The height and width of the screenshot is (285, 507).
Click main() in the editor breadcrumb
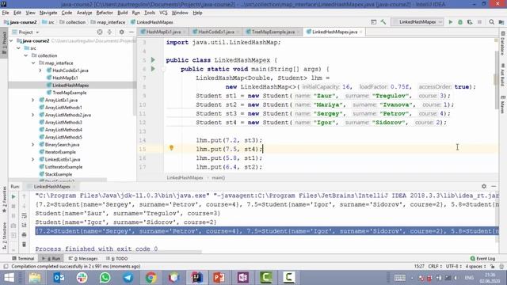219,177
